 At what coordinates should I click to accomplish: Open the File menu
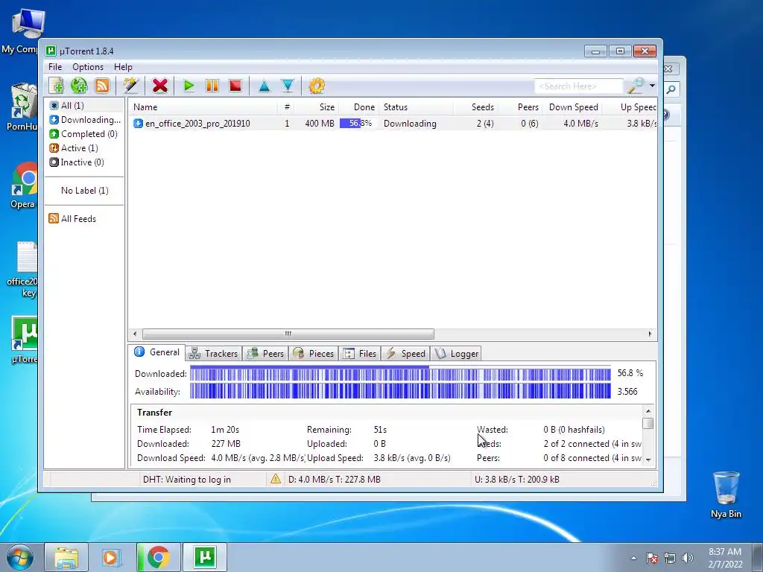[x=55, y=67]
